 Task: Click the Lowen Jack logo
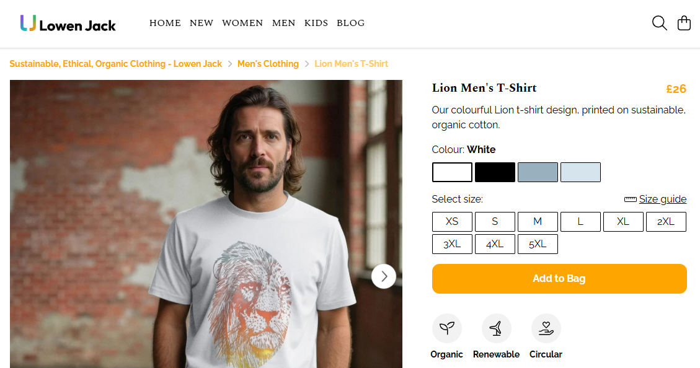68,24
